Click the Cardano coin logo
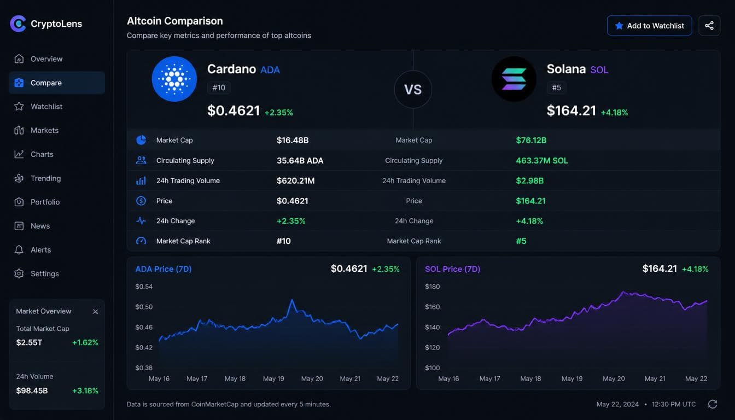The width and height of the screenshot is (735, 420). pos(174,79)
